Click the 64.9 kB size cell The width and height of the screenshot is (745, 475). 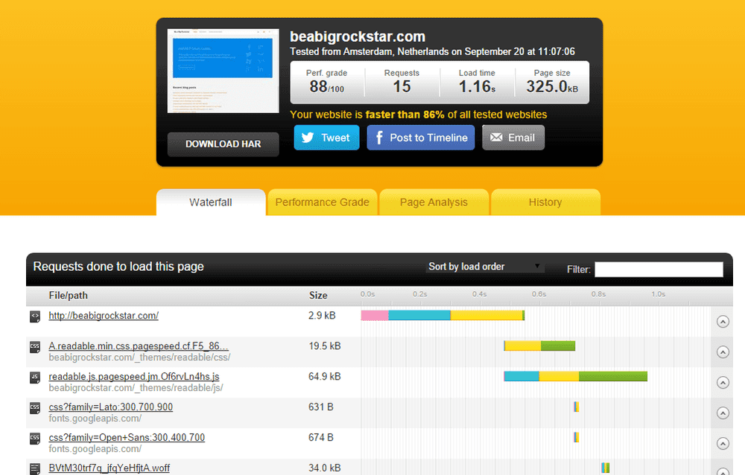pos(325,376)
